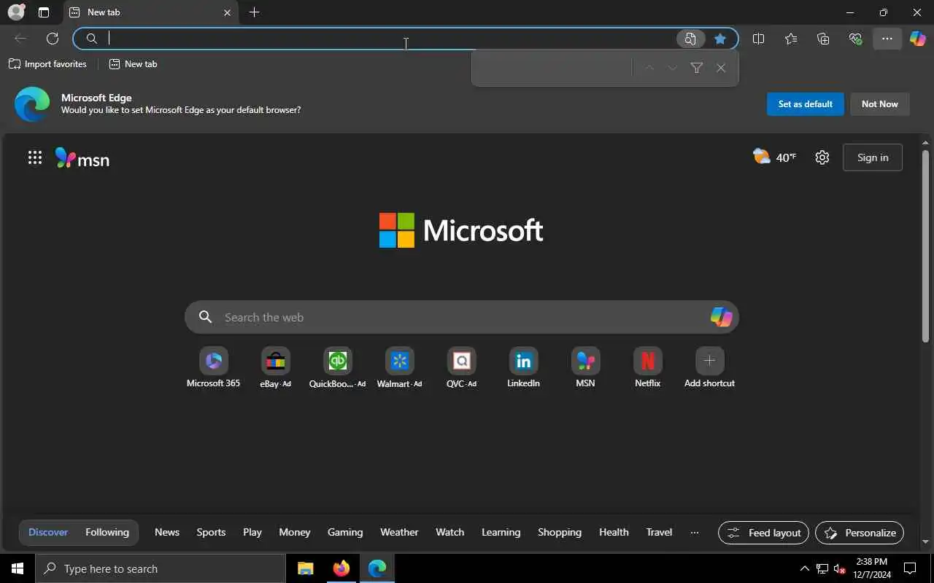Click Set as default button
This screenshot has width=934, height=583.
pyautogui.click(x=806, y=104)
